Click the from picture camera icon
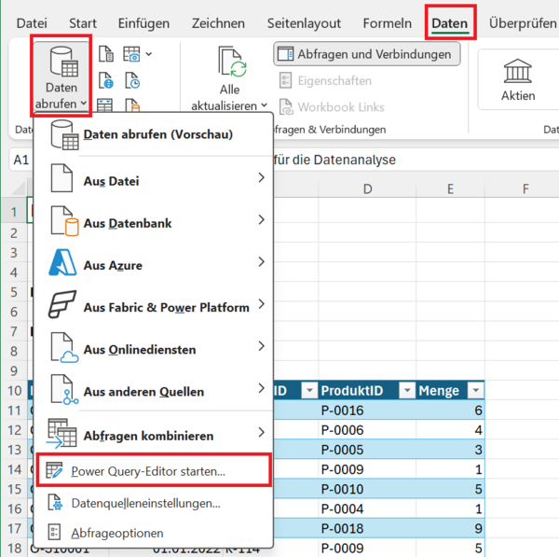The image size is (559, 557). tap(131, 56)
